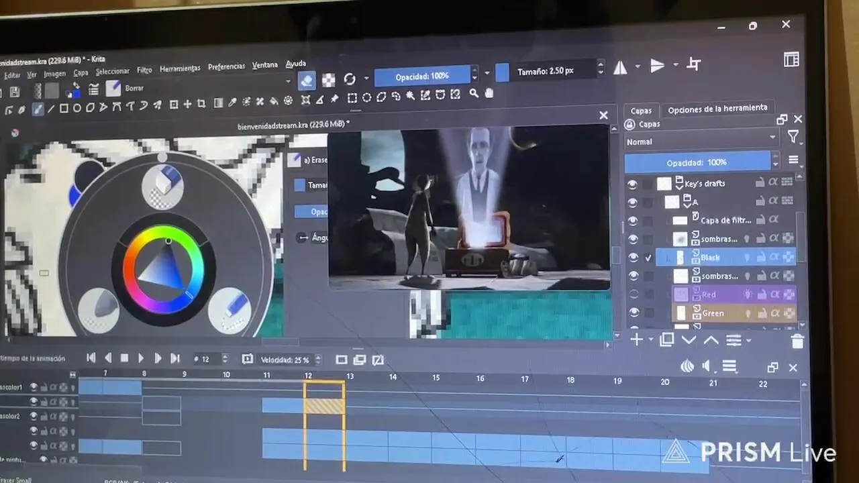Duplicate layer icon in layers panel
The height and width of the screenshot is (483, 859).
(666, 339)
